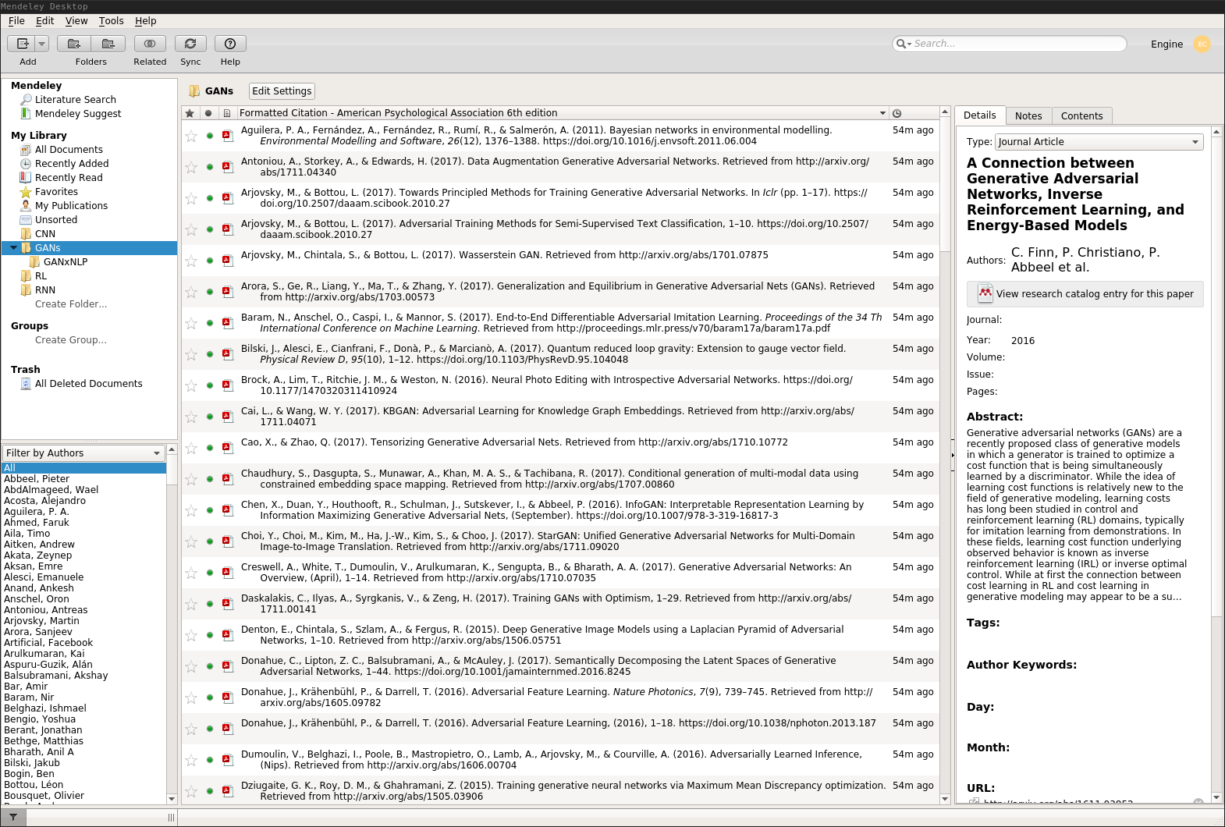
Task: Open the View menu
Action: tap(76, 21)
